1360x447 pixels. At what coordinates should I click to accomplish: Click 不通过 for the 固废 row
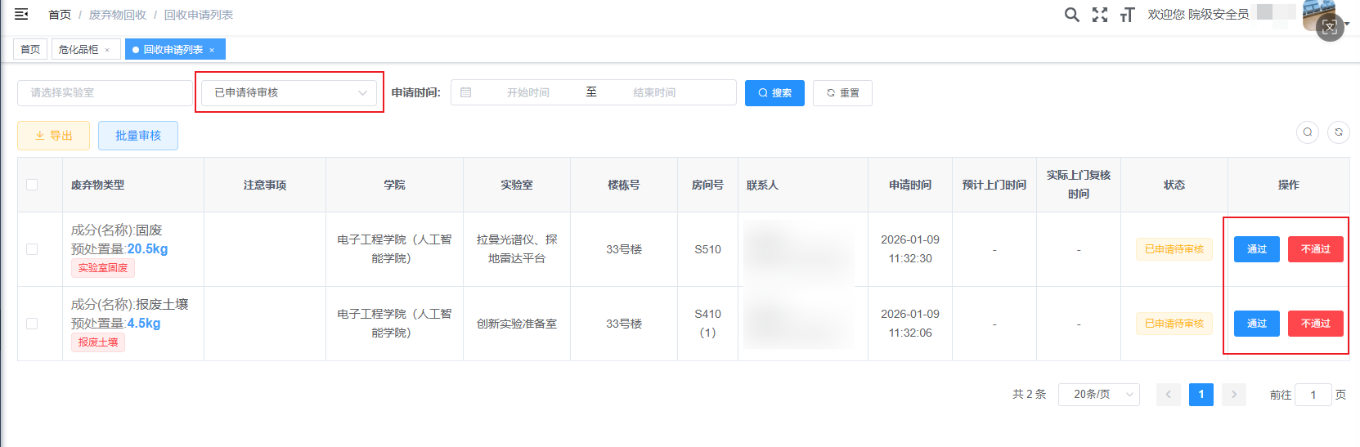[1315, 249]
